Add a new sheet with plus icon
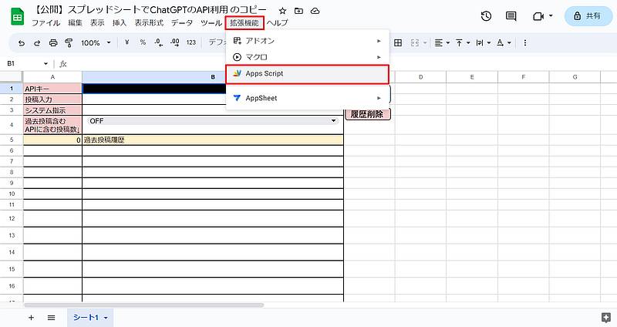 [31, 318]
